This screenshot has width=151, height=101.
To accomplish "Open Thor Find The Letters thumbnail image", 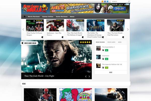I will pyautogui.click(x=116, y=25).
